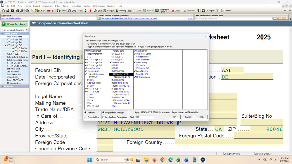This screenshot has height=164, width=292.
Task: Select Two Year Comp in the sidebar
Action: [15, 75]
